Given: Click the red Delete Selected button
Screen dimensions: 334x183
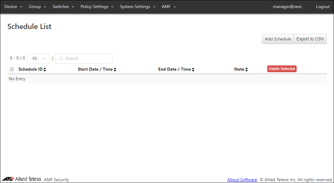Looking at the screenshot, I should [x=282, y=69].
